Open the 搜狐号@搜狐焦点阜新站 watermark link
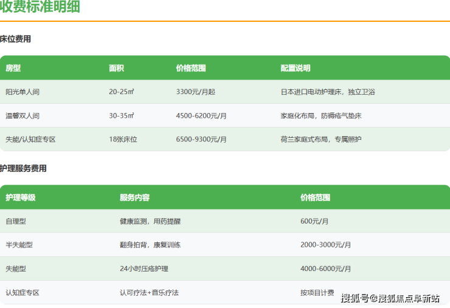The height and width of the screenshot is (308, 450). [x=390, y=298]
